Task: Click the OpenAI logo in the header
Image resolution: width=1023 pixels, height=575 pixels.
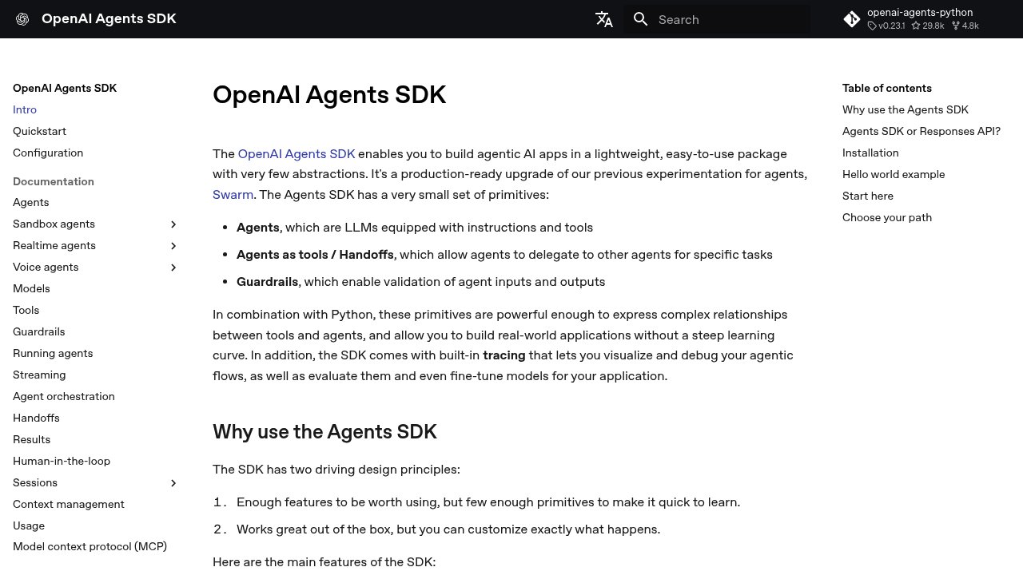Action: (22, 19)
